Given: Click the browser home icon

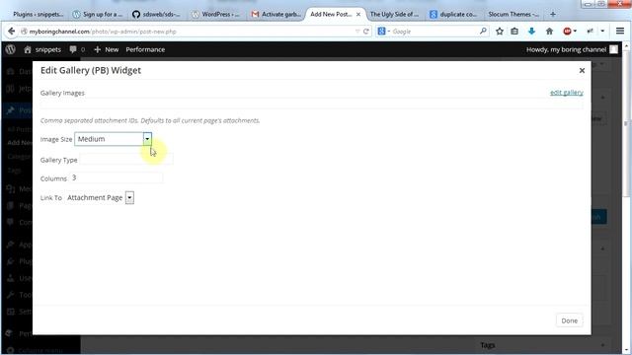Looking at the screenshot, I should (x=549, y=31).
